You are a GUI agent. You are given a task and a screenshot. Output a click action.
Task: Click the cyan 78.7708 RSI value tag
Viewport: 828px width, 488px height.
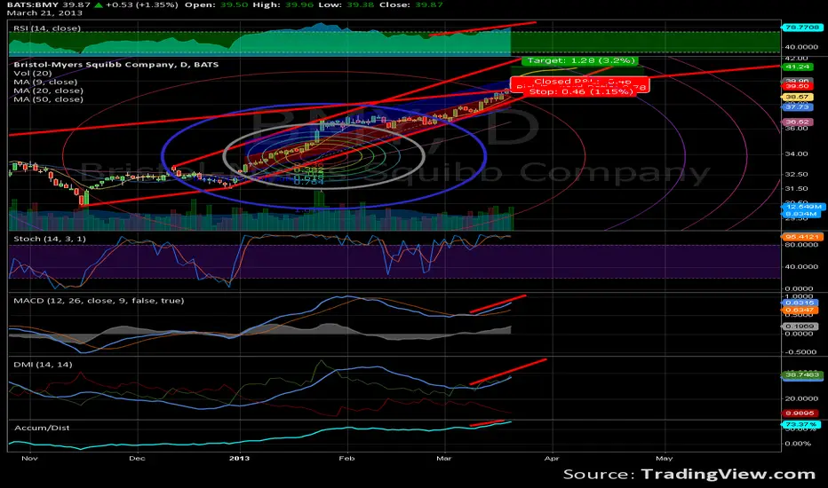(x=801, y=27)
